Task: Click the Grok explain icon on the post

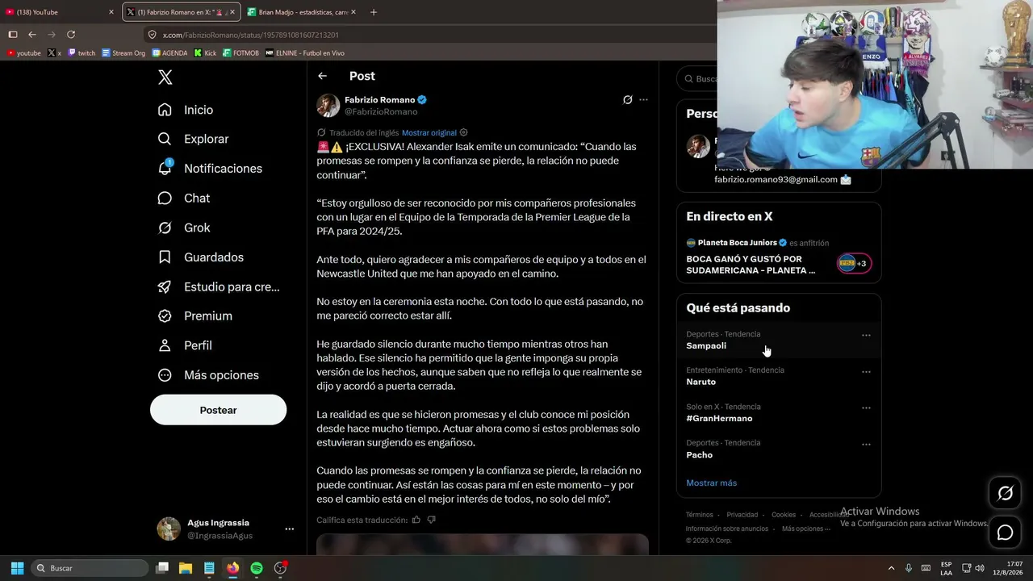Action: pyautogui.click(x=627, y=100)
